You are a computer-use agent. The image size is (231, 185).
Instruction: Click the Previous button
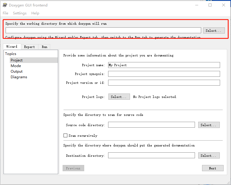point(73,168)
